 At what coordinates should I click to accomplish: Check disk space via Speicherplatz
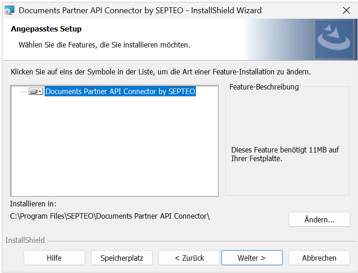tap(122, 258)
